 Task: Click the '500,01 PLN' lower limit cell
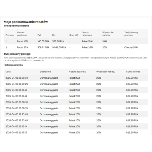pyautogui.click(x=43, y=47)
